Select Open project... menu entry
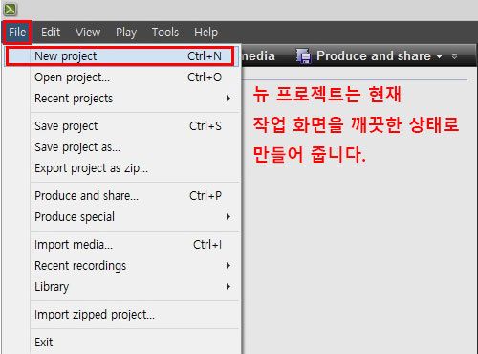 point(121,77)
